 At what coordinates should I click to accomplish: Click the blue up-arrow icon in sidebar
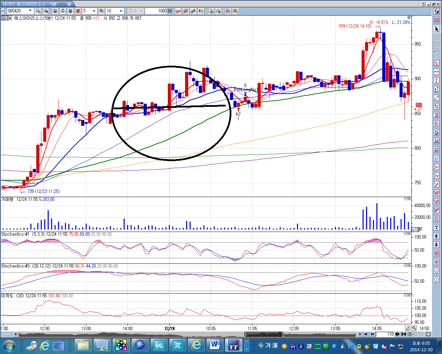coord(436,236)
